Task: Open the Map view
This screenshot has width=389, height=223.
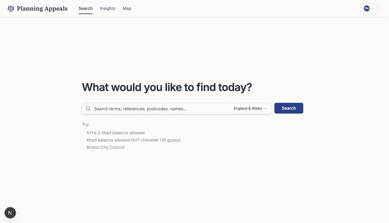Action: pyautogui.click(x=127, y=8)
